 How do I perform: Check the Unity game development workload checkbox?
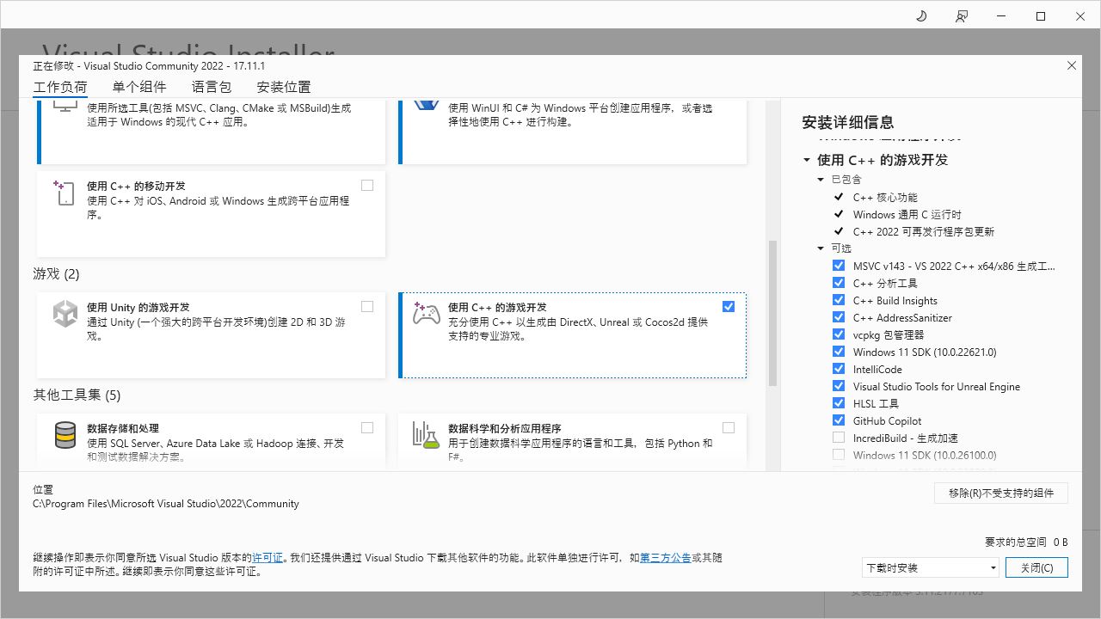[368, 307]
